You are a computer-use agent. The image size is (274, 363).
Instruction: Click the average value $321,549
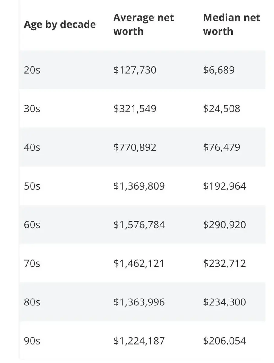(135, 109)
